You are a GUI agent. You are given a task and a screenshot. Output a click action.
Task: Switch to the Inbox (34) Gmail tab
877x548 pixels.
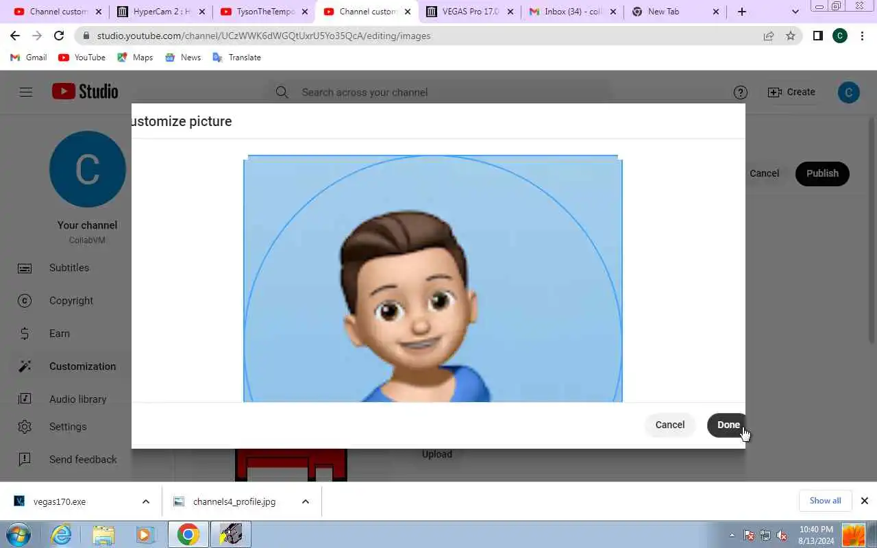pyautogui.click(x=572, y=12)
